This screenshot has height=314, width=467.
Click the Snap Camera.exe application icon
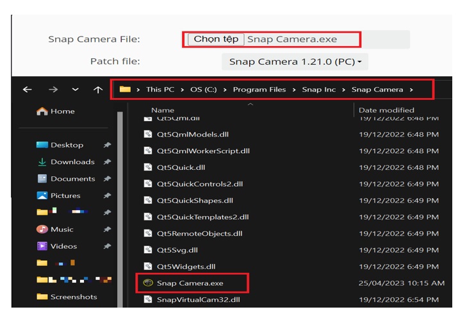[x=147, y=283]
